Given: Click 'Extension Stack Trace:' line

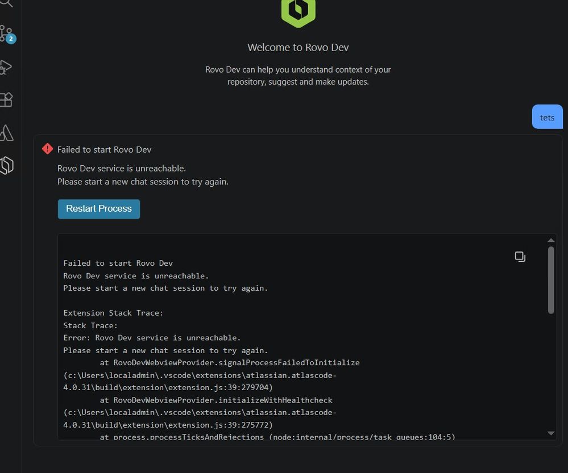Looking at the screenshot, I should click(x=113, y=313).
